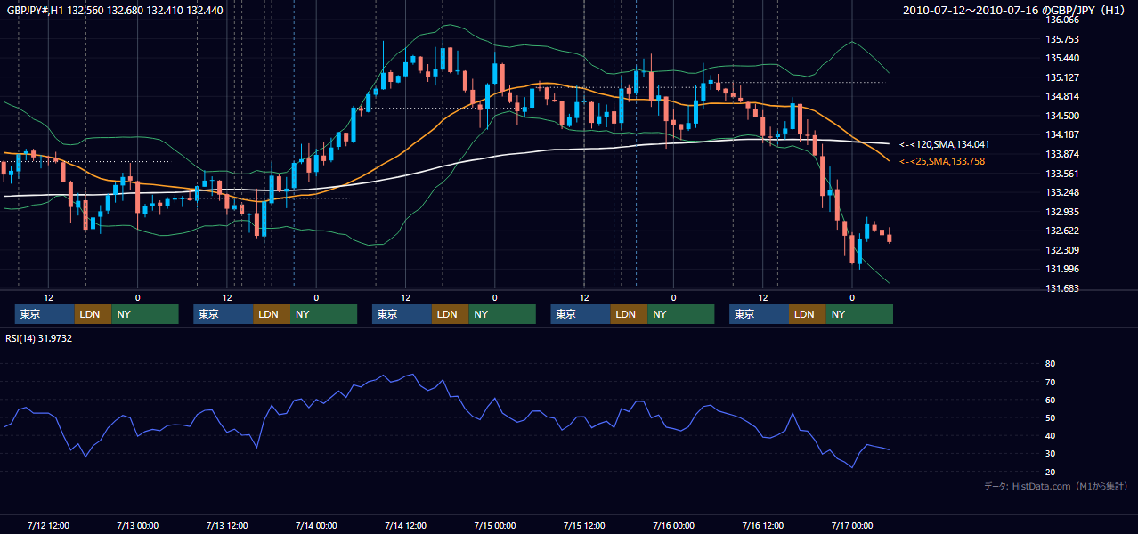Click the 7/15 東京 session block
The height and width of the screenshot is (534, 1138).
pyautogui.click(x=581, y=314)
